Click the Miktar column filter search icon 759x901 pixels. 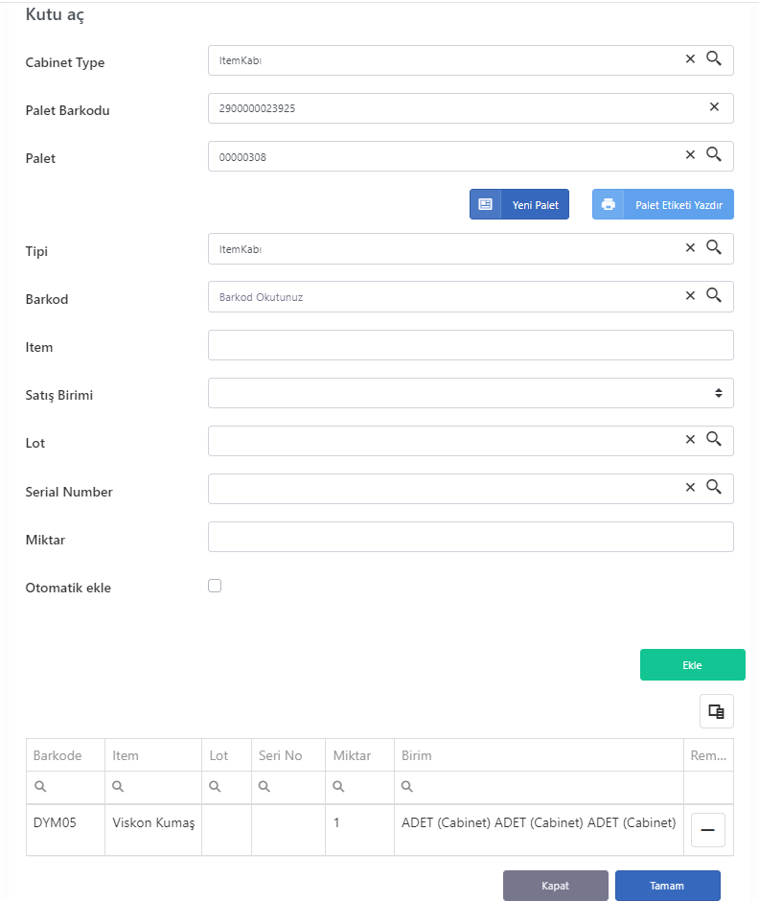click(338, 786)
